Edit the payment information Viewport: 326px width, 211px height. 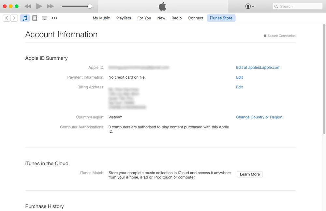[x=239, y=77]
